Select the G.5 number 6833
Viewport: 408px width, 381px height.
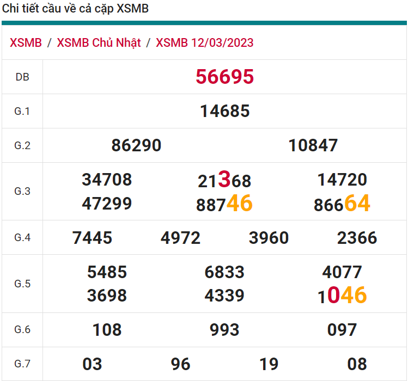(224, 272)
